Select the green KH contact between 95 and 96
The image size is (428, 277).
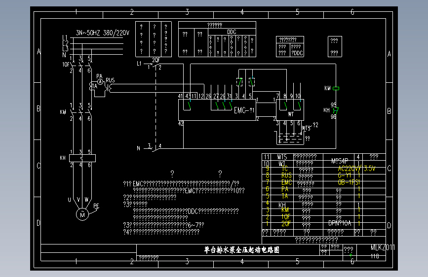(x=336, y=110)
